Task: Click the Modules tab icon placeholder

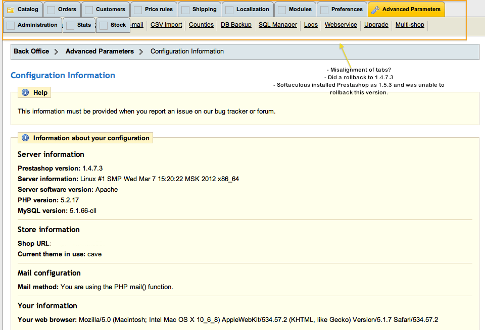Action: point(282,10)
